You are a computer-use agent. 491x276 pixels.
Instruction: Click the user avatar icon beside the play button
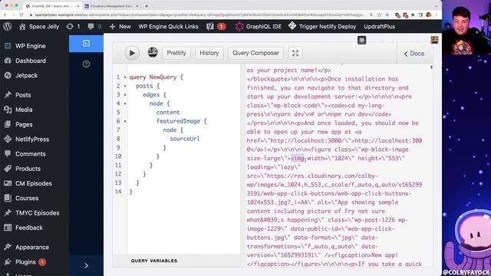click(x=153, y=52)
